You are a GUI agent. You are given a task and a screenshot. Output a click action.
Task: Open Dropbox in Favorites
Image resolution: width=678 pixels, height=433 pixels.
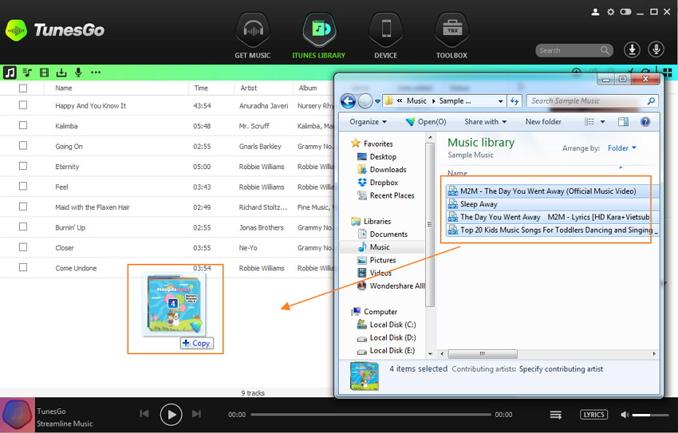click(378, 183)
